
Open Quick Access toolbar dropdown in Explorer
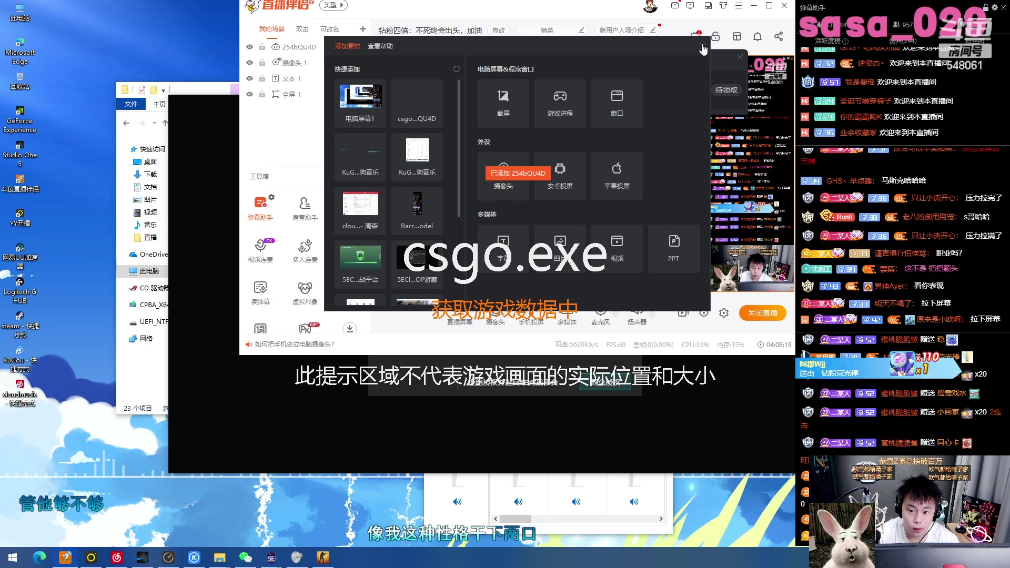[x=163, y=90]
